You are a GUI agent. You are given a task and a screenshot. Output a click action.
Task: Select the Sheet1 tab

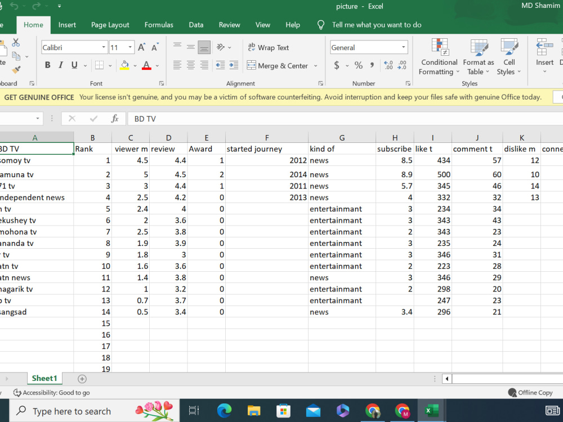point(44,378)
